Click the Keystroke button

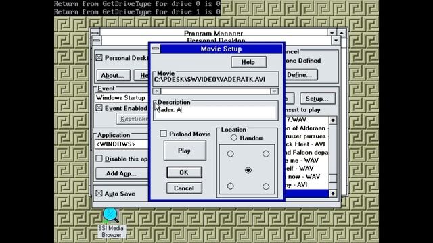click(133, 119)
